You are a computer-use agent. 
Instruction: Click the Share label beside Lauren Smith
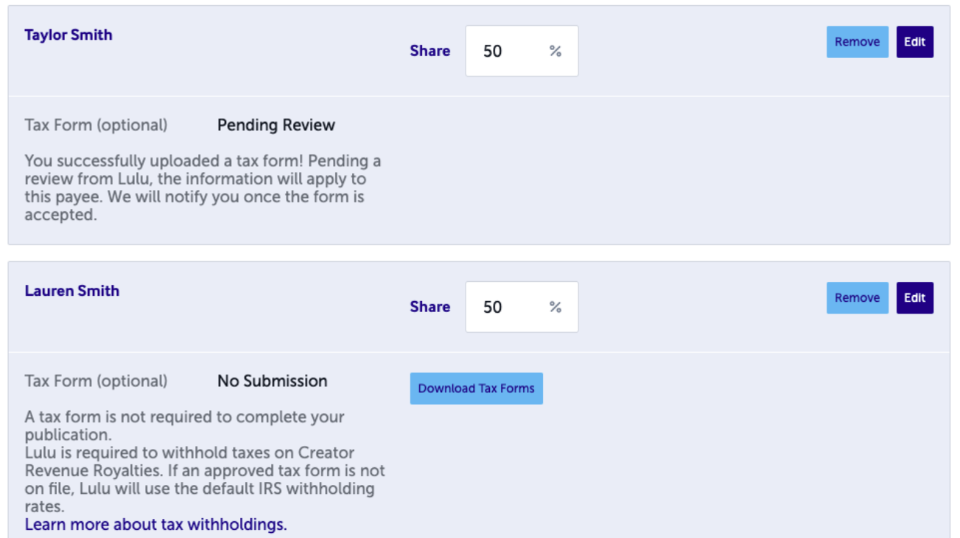430,307
